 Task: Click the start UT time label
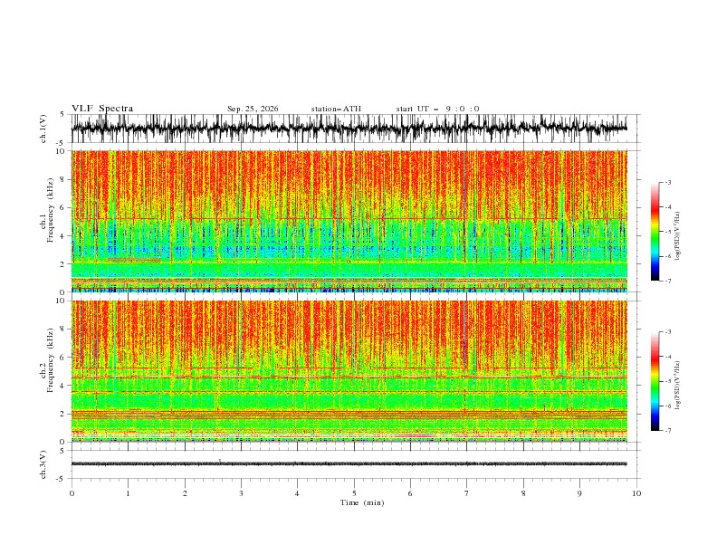click(x=437, y=109)
